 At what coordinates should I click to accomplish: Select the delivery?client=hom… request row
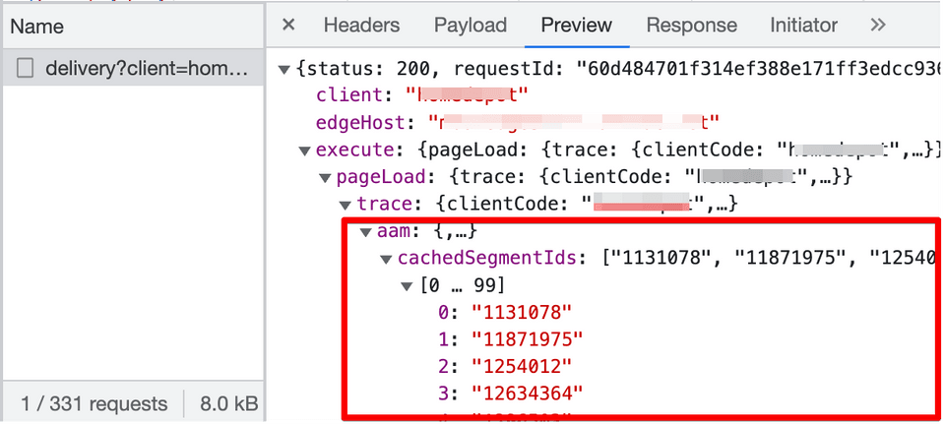coord(133,69)
